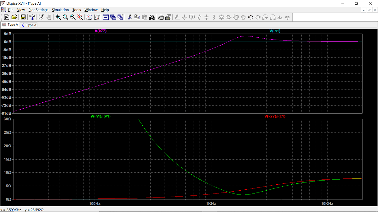Click the Print icon
Image resolution: width=378 pixels, height=212 pixels.
point(168,17)
